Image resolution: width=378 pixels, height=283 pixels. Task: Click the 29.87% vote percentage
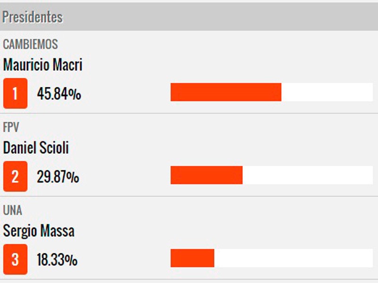58,177
